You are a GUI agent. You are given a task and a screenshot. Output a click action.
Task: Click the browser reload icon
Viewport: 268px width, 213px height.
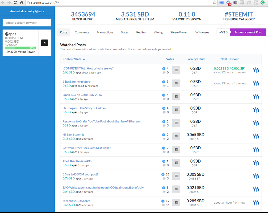15,2
